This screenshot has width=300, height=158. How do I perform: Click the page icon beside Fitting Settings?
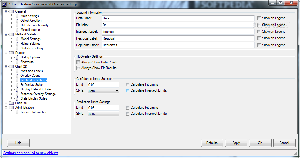(17, 44)
